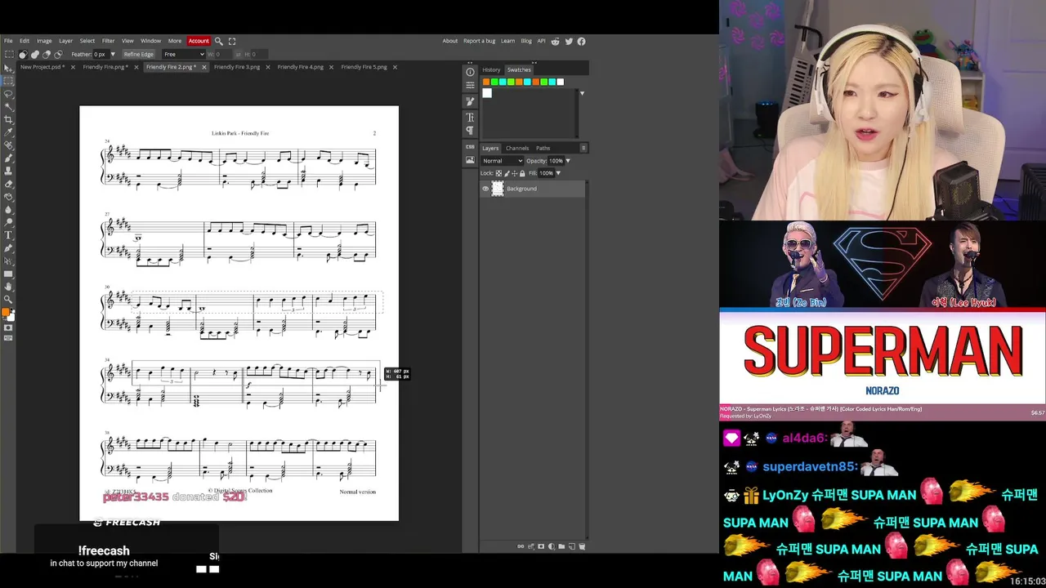
Task: Select the Zoom tool
Action: (8, 300)
